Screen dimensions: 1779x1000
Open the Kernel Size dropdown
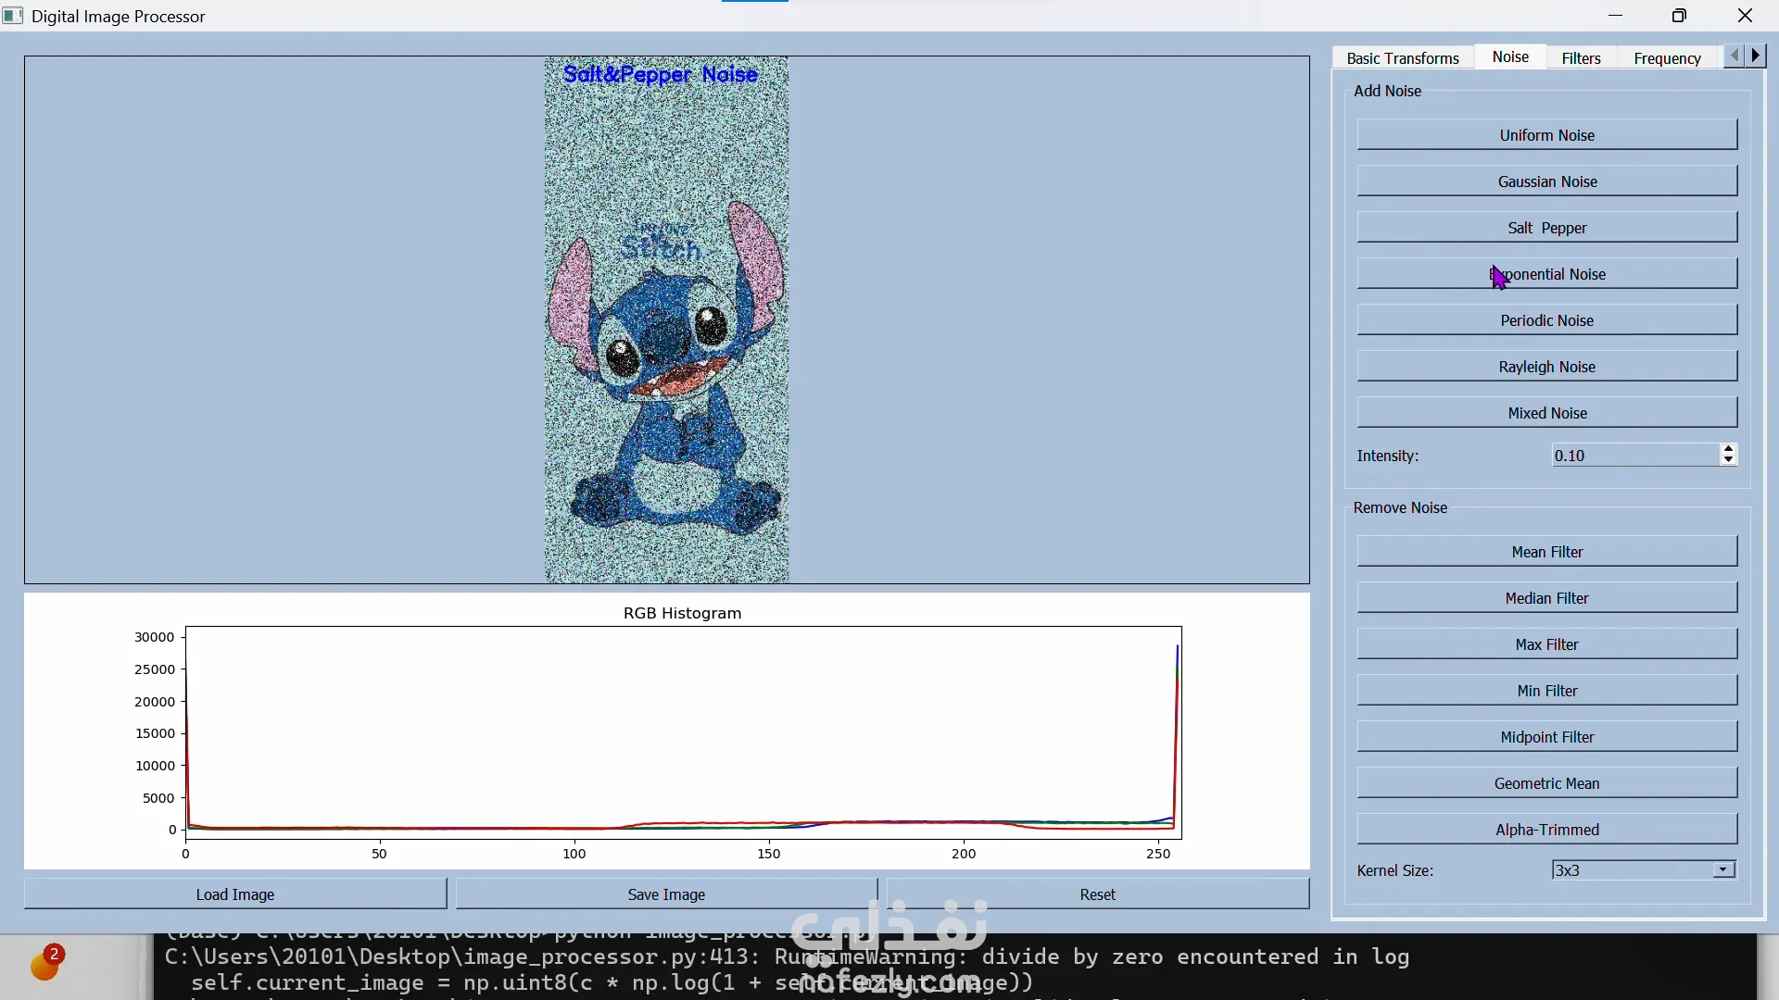point(1722,870)
